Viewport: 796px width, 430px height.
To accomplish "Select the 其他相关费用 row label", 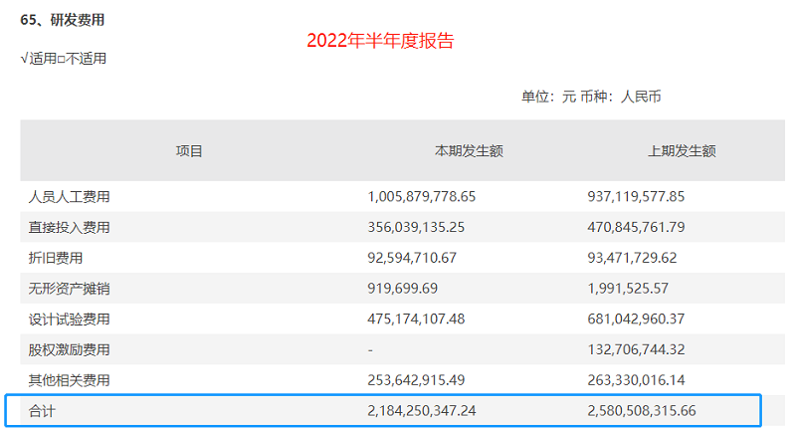I will pos(69,380).
